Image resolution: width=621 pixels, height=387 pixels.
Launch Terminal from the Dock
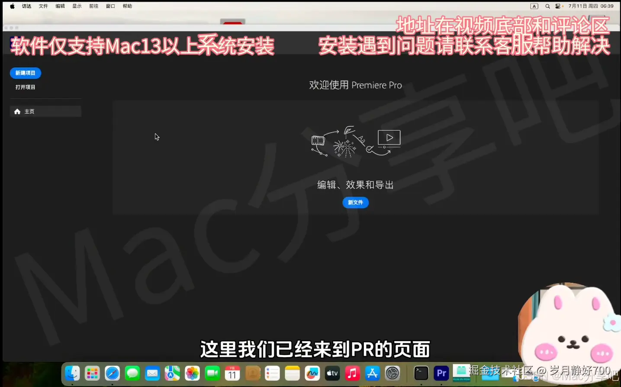pyautogui.click(x=420, y=373)
